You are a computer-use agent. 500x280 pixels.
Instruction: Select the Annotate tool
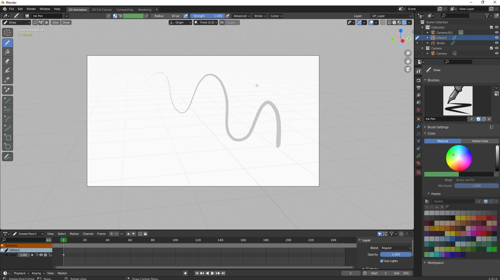pos(8,157)
